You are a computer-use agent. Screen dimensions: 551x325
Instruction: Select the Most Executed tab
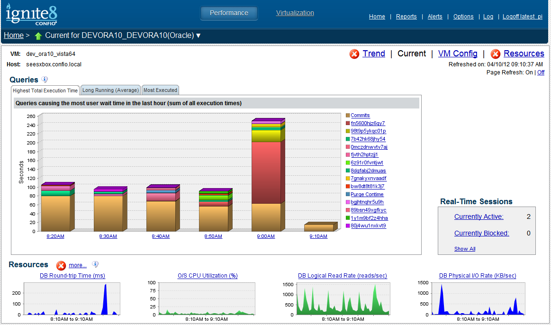point(160,90)
